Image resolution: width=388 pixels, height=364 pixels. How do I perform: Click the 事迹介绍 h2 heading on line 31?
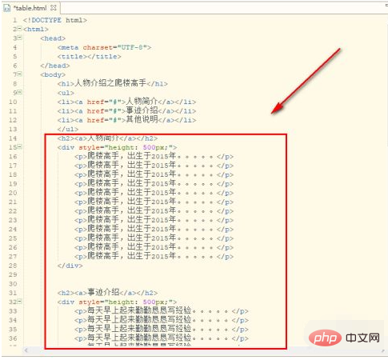pos(107,293)
